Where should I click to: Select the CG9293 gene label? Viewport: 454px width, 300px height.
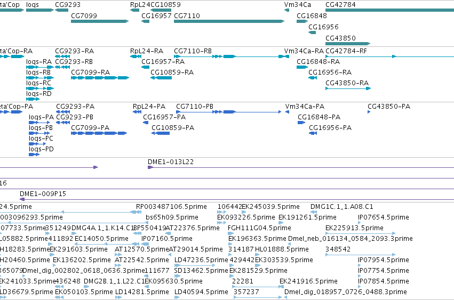pos(68,5)
